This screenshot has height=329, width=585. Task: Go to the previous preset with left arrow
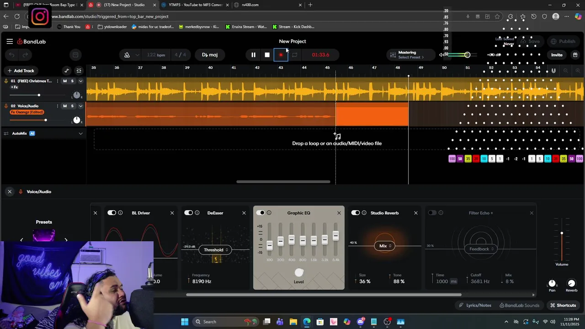[x=21, y=239]
